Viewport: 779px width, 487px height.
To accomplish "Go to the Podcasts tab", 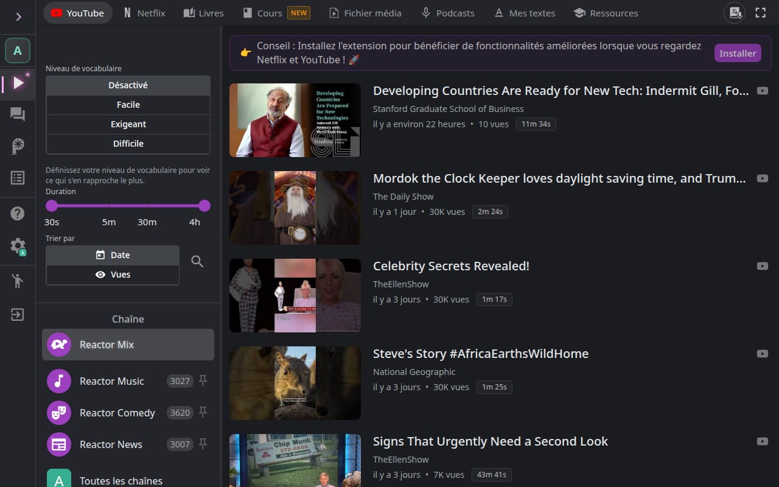I will pos(448,13).
